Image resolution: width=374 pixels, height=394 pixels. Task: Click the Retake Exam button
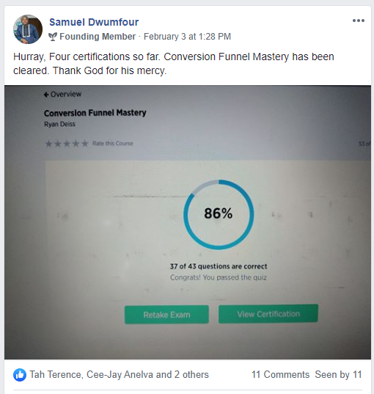coord(166,315)
